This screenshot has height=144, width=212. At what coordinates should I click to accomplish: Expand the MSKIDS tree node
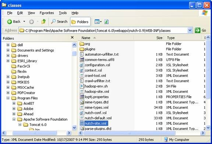8,82
